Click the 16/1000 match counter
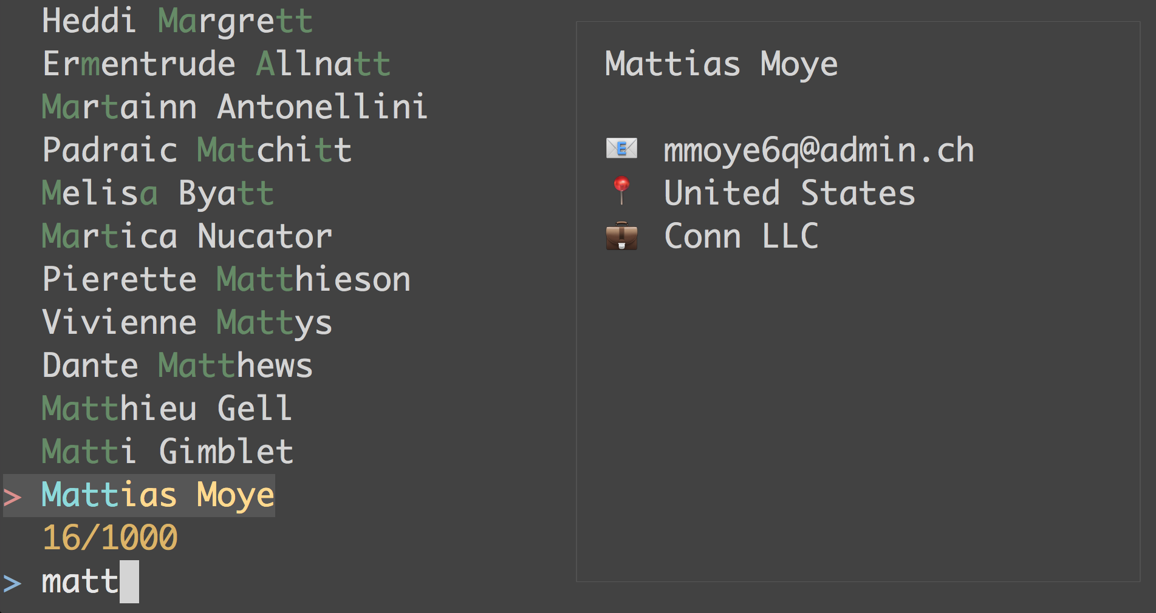 [110, 538]
